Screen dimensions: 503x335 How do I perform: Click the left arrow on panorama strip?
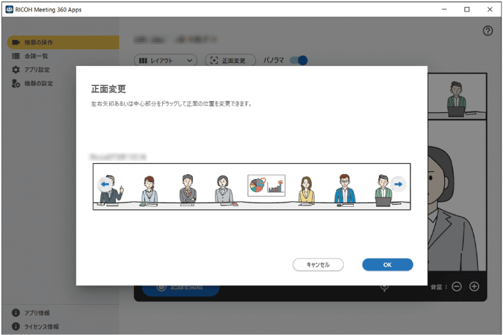(x=105, y=185)
